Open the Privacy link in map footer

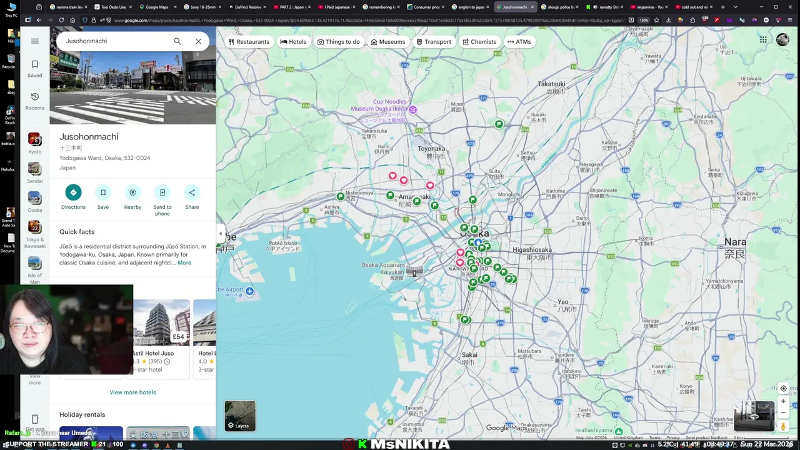(x=672, y=437)
